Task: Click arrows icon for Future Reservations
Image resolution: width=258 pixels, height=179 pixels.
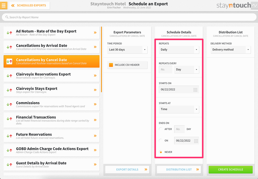Action: (9, 136)
